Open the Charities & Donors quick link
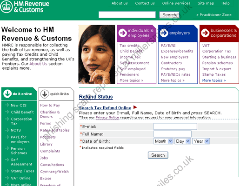This screenshot has width=240, height=186. (x=50, y=114)
